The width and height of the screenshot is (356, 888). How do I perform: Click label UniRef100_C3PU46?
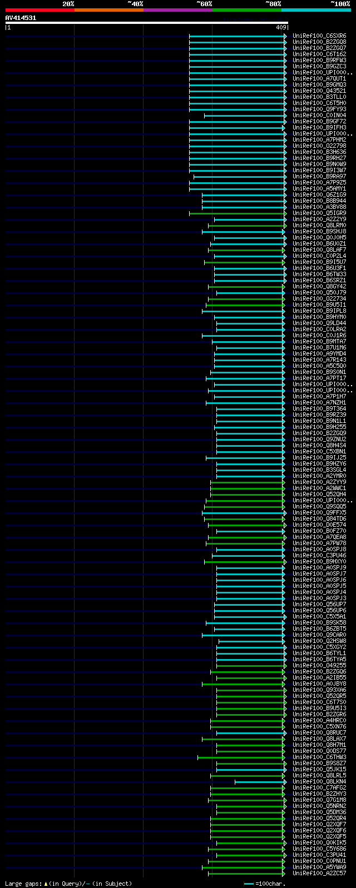tap(319, 556)
